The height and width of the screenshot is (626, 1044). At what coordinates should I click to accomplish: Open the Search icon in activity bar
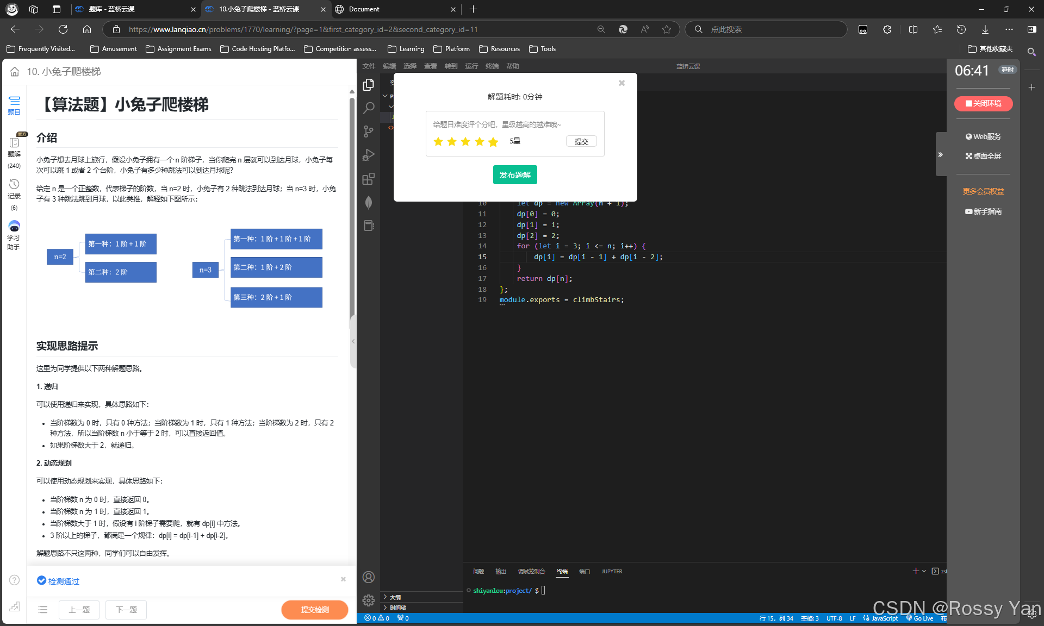(x=369, y=108)
